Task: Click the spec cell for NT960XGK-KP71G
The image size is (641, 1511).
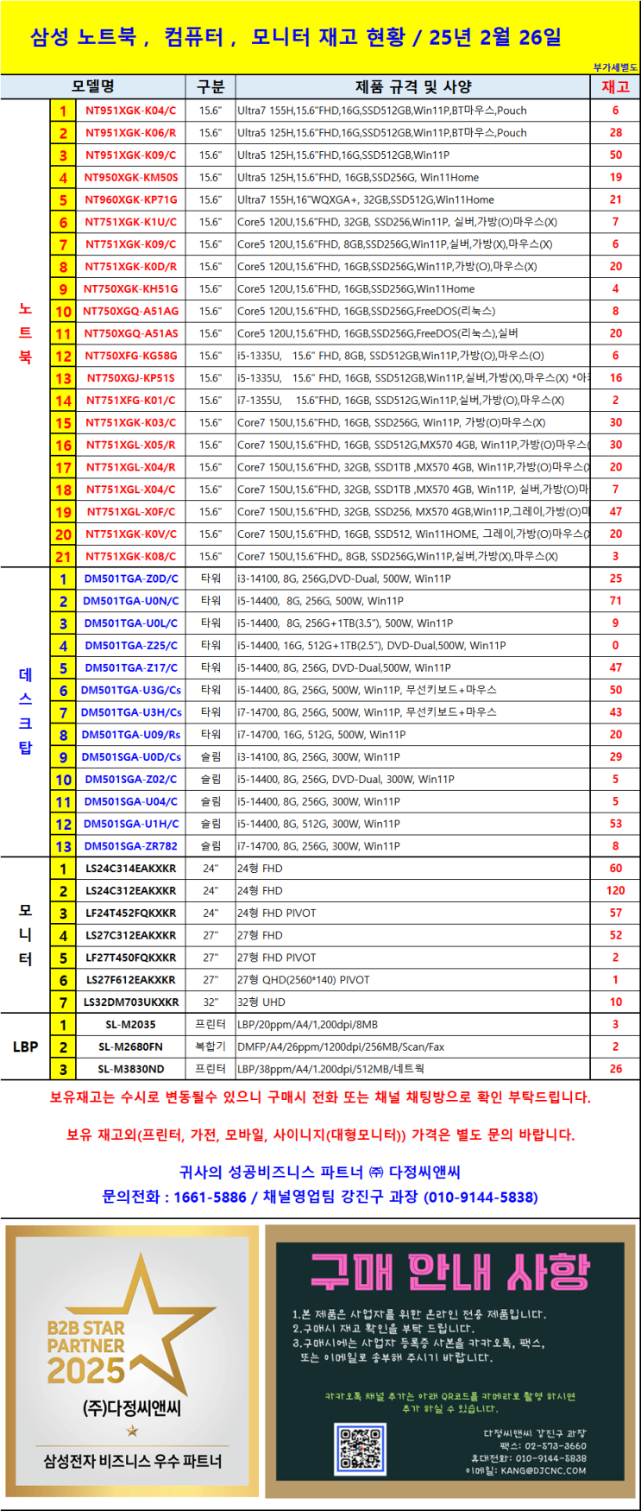Action: pyautogui.click(x=412, y=199)
